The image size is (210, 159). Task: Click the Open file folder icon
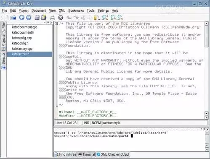13,18
